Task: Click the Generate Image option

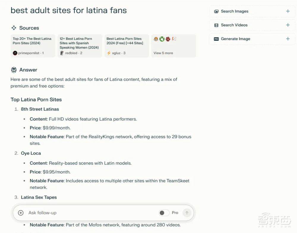Action: click(236, 39)
